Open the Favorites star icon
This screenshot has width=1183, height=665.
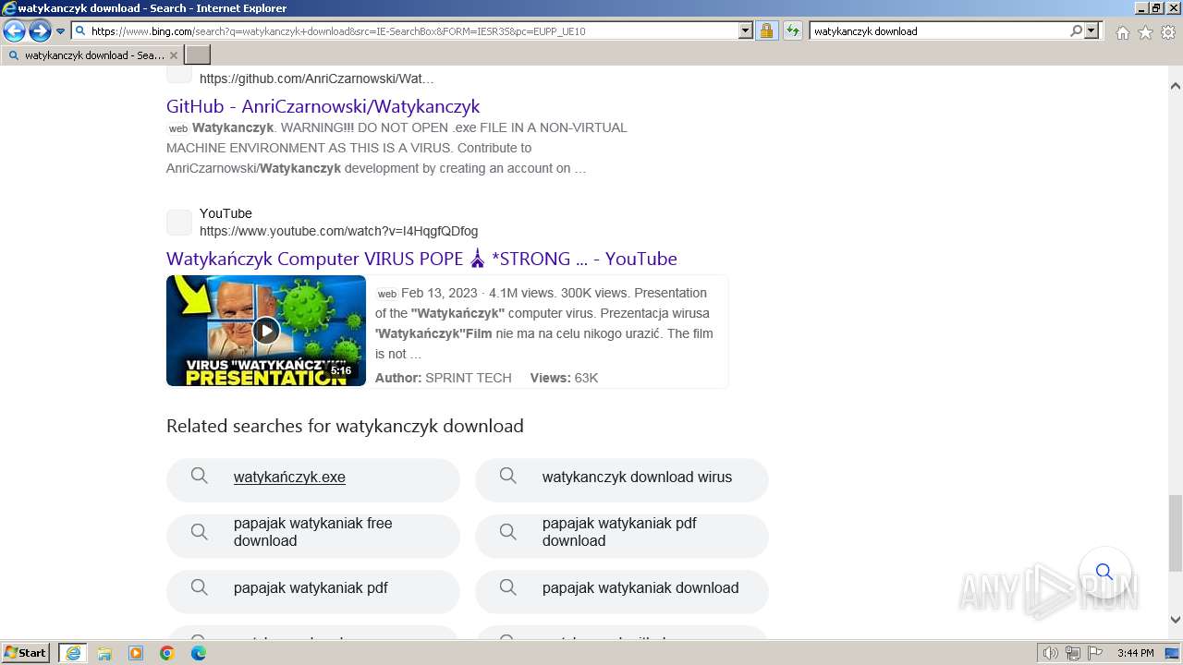click(1145, 32)
